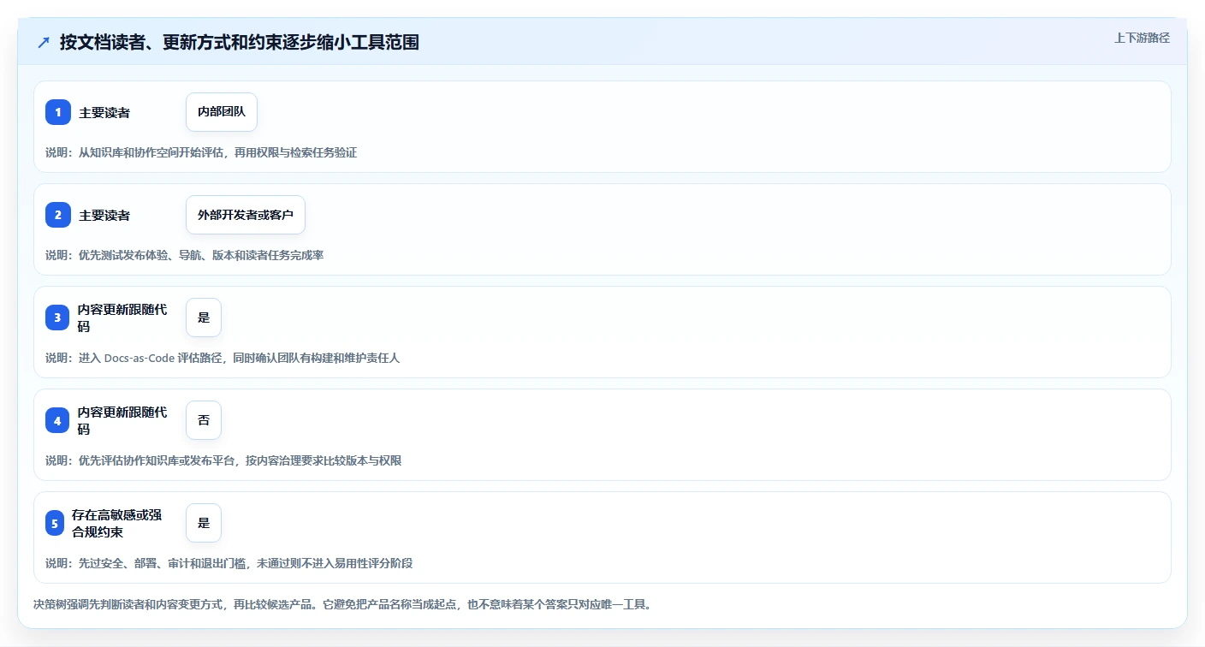The height and width of the screenshot is (647, 1205).
Task: Click the step 3 number badge
Action: tap(57, 318)
